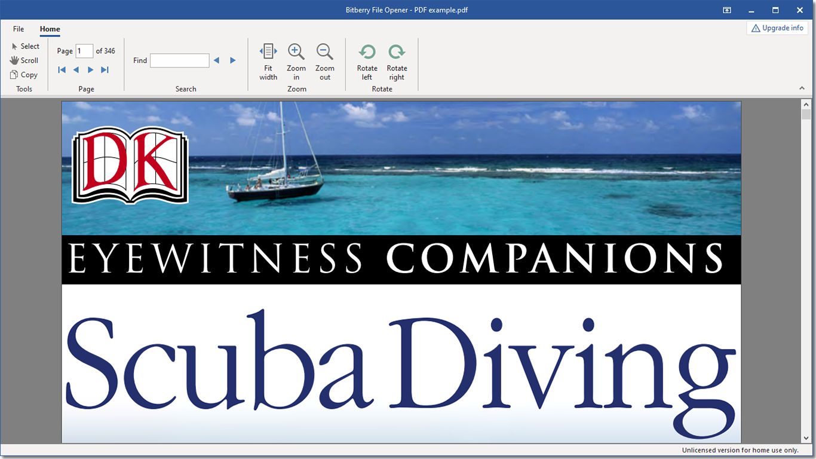The height and width of the screenshot is (459, 816).
Task: Find the next search match
Action: coord(232,60)
